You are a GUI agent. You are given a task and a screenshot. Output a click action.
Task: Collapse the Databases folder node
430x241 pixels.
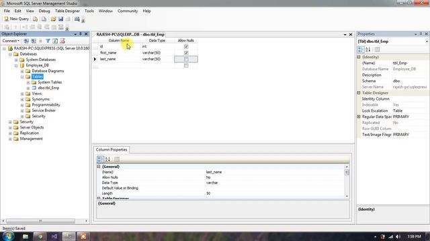(x=10, y=54)
